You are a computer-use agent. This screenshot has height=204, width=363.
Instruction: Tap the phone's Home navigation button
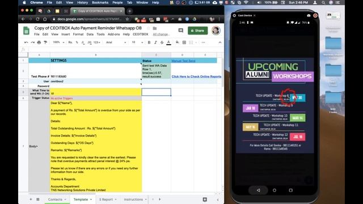coord(275,190)
